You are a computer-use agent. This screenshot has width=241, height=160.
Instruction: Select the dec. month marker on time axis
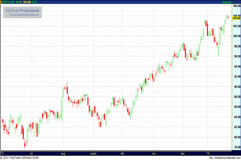183,154
